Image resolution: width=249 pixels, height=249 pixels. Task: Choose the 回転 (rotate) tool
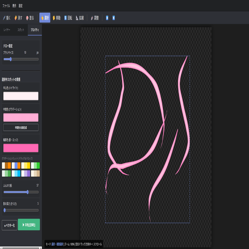click(x=68, y=18)
